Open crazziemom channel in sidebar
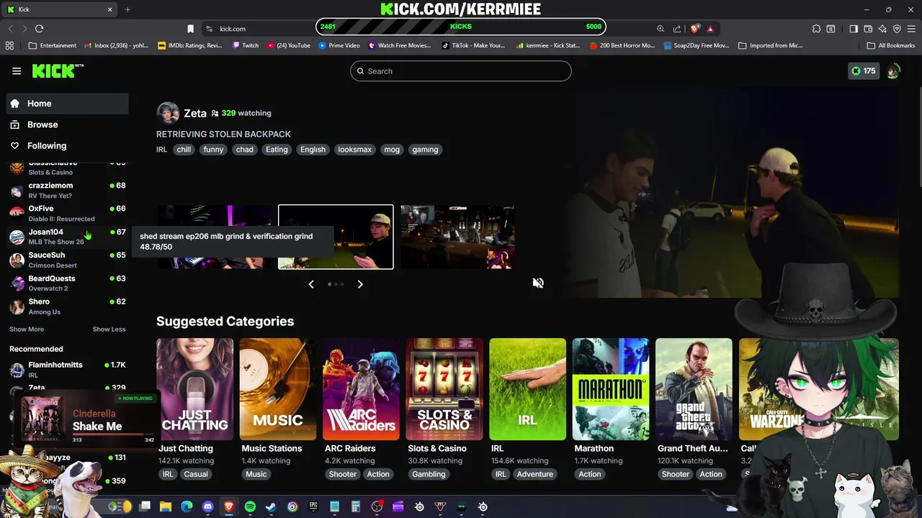This screenshot has width=922, height=518. click(x=68, y=190)
